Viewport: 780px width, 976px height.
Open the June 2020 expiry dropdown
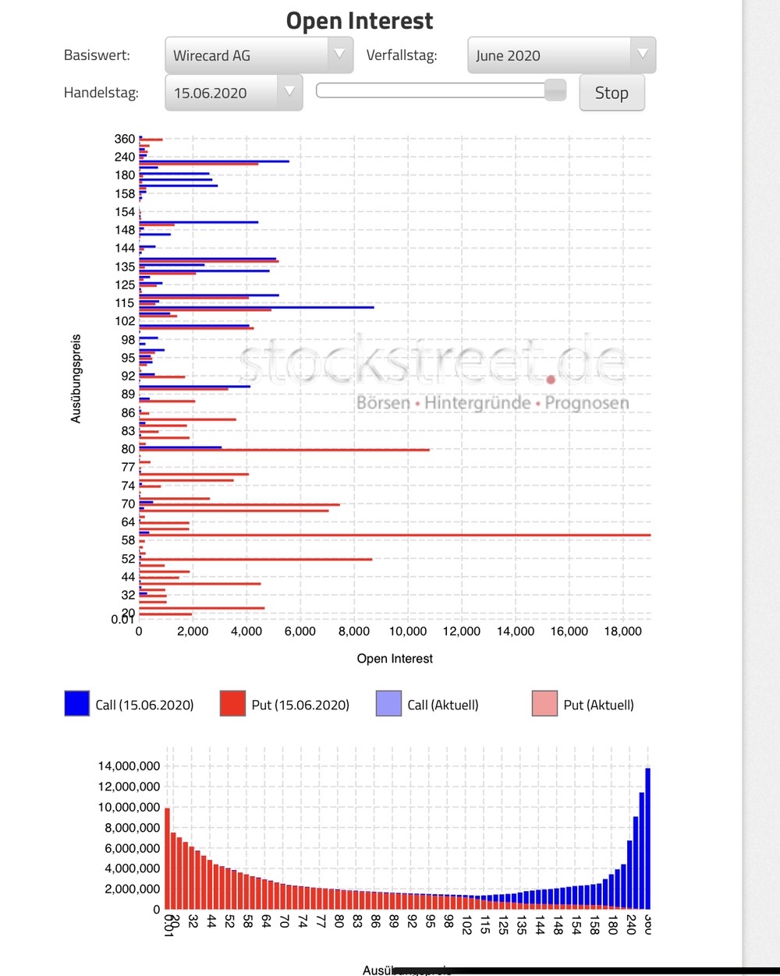[554, 55]
